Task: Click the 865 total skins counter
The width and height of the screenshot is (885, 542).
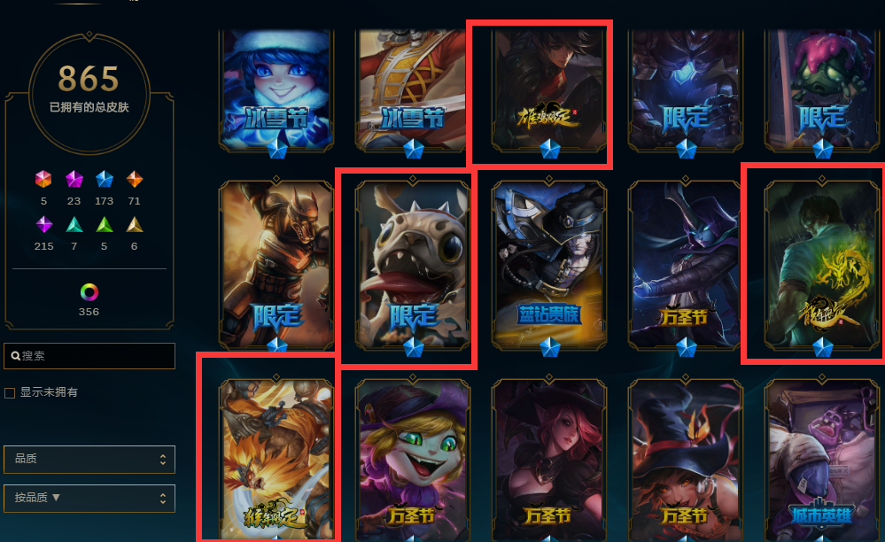Action: pos(89,79)
